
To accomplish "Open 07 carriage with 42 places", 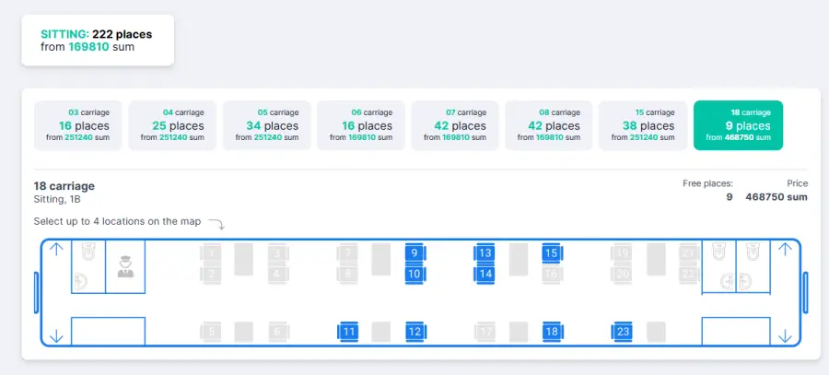I will 455,125.
